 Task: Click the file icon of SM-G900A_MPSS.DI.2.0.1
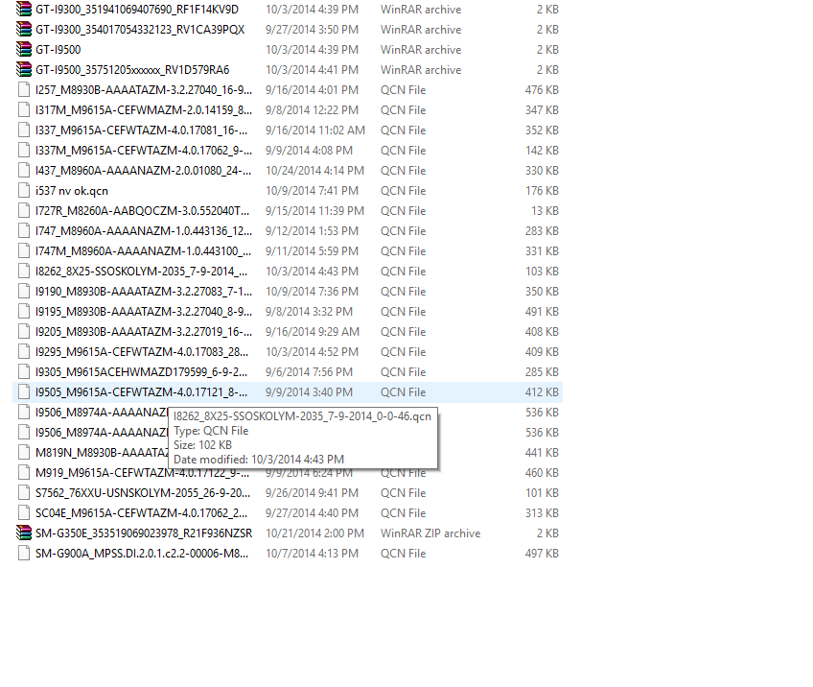pyautogui.click(x=24, y=553)
